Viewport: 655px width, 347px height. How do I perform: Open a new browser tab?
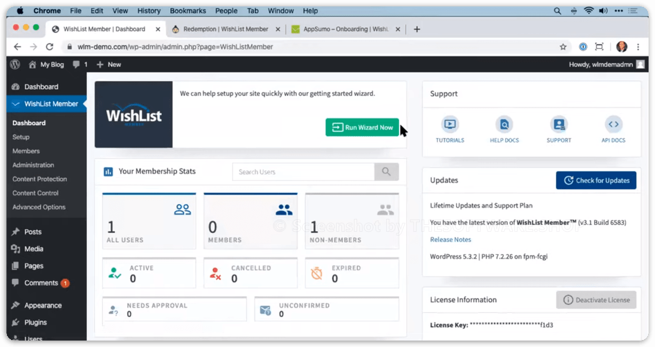(417, 29)
